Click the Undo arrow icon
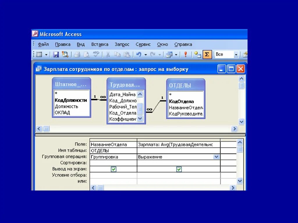The image size is (298, 223). pyautogui.click(x=139, y=55)
